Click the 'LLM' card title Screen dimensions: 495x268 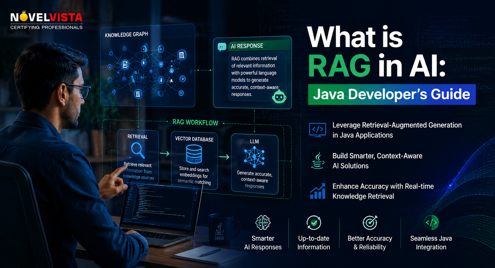click(254, 141)
